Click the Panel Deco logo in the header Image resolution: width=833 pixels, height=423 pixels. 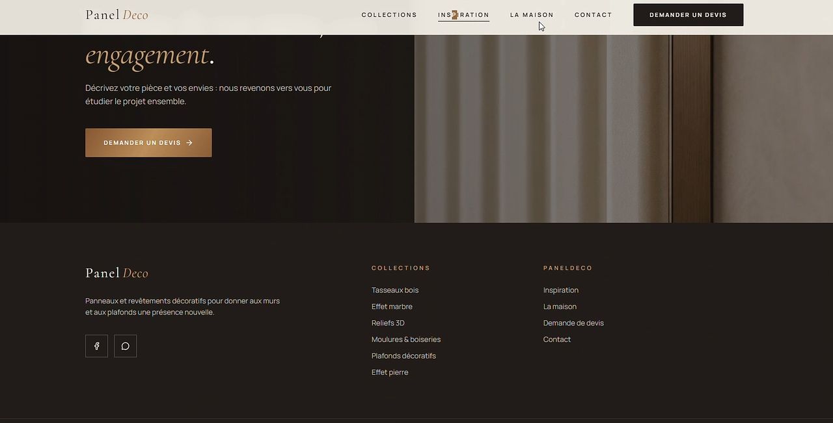(117, 15)
